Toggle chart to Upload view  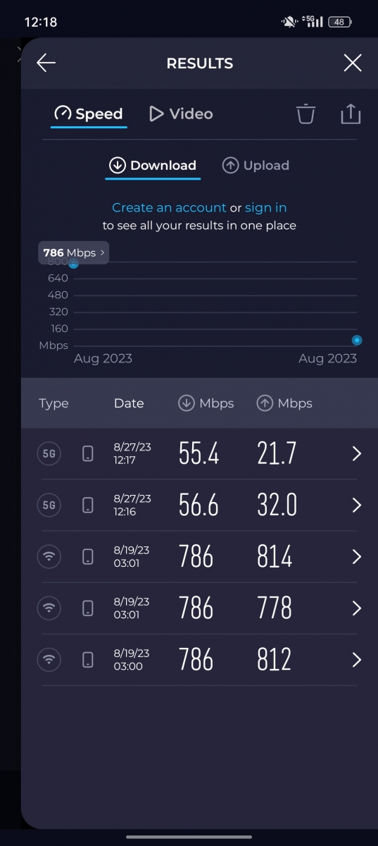(256, 166)
